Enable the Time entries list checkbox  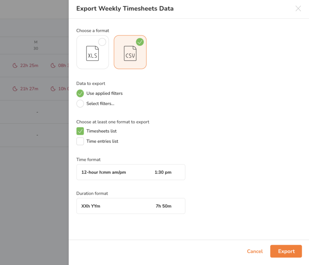click(x=80, y=142)
